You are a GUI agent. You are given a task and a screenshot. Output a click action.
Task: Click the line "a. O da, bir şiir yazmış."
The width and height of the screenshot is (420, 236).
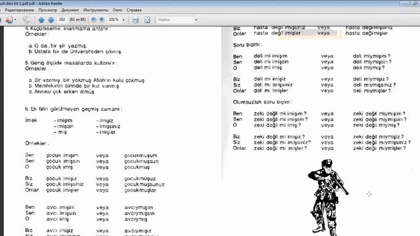pos(58,46)
